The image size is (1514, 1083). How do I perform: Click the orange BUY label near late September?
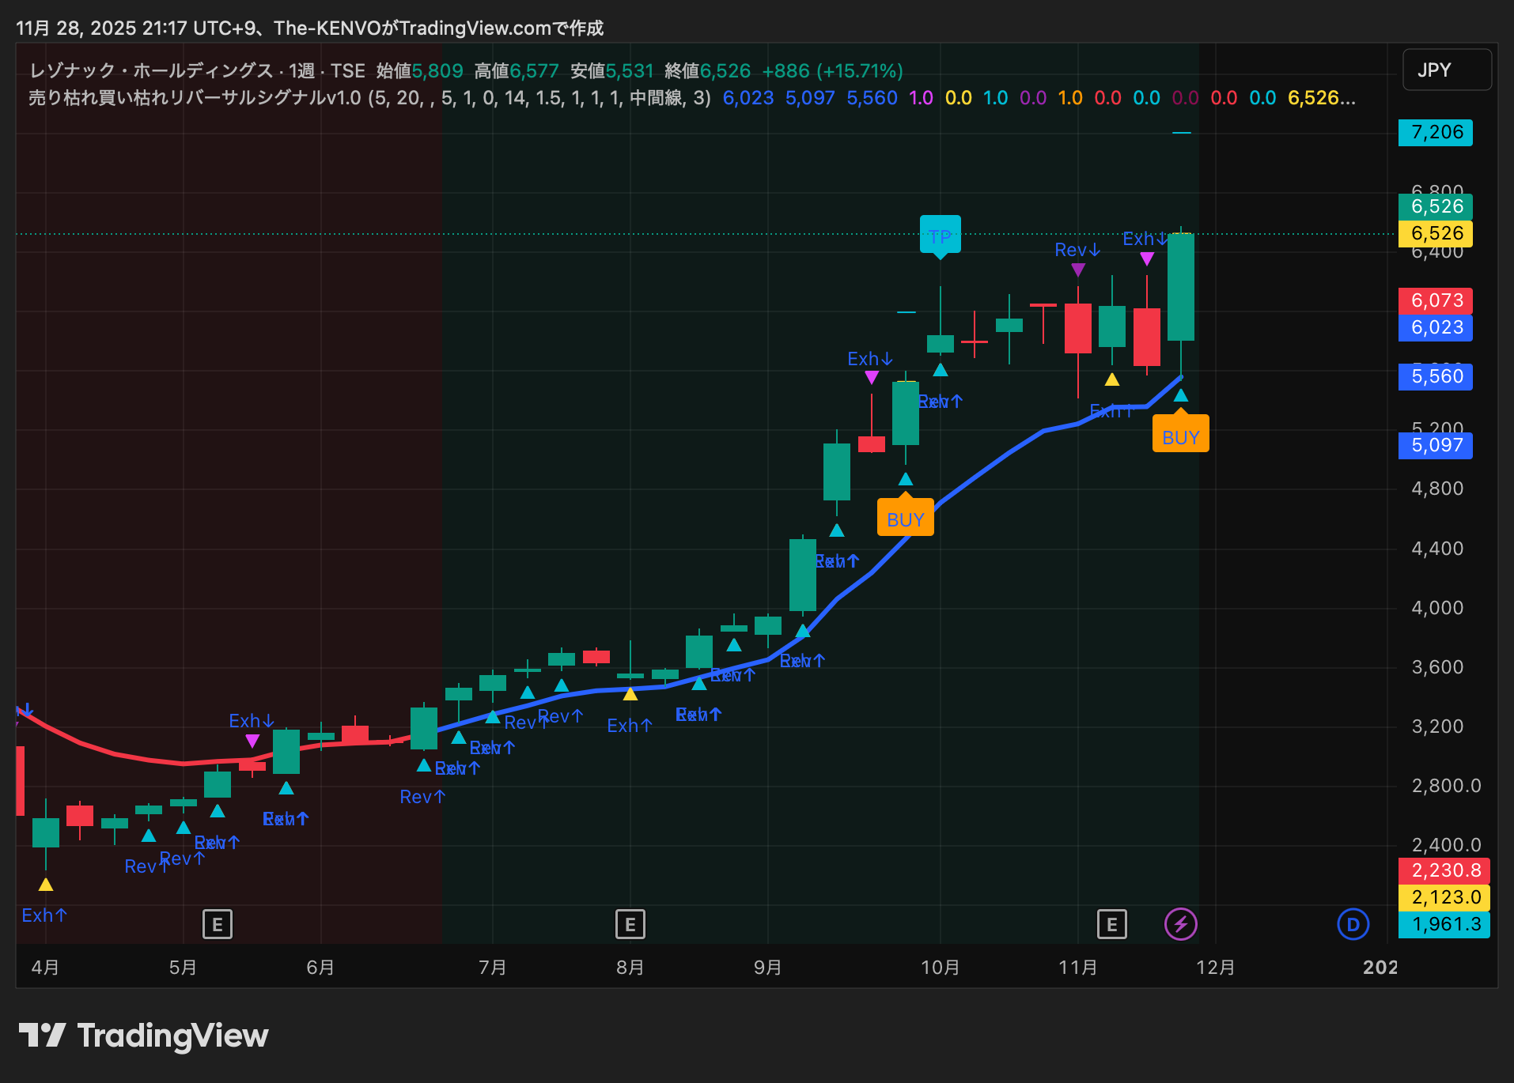coord(905,519)
